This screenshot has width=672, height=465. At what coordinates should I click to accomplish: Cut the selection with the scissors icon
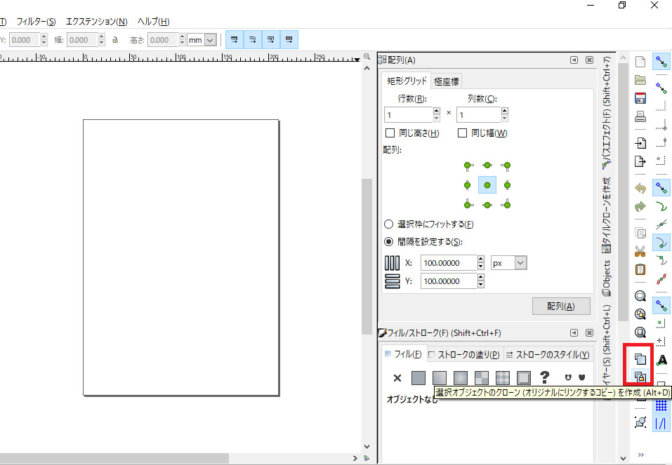pos(640,251)
